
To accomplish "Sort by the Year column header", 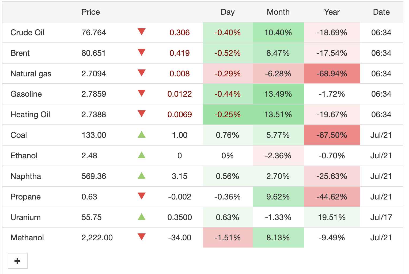I will pyautogui.click(x=332, y=12).
